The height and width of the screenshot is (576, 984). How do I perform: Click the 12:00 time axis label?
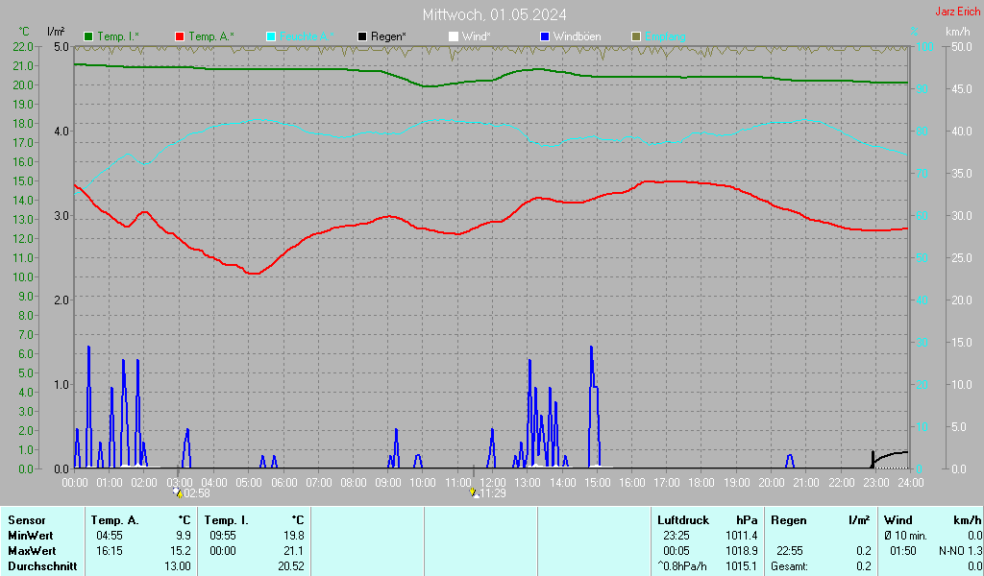click(493, 481)
